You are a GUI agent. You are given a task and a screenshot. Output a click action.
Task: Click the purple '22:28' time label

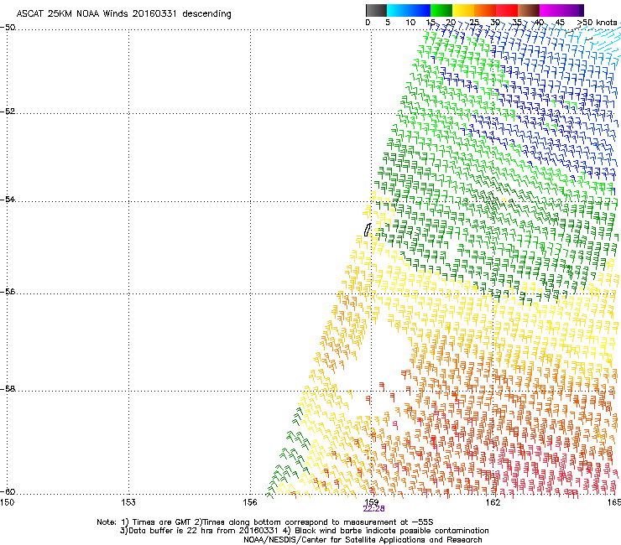point(373,509)
